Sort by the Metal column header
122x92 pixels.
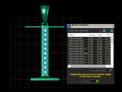[71, 35]
